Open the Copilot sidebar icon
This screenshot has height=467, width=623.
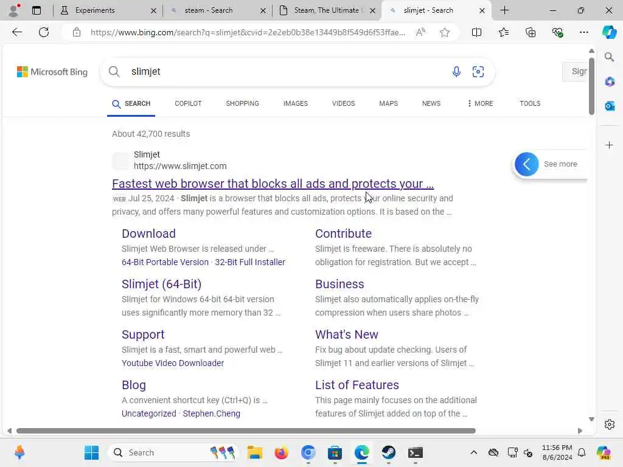[609, 32]
